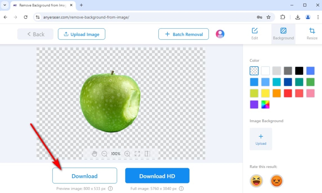Screen dimensions: 322x193
Task: Fit the image to the screen
Action: coord(137,154)
